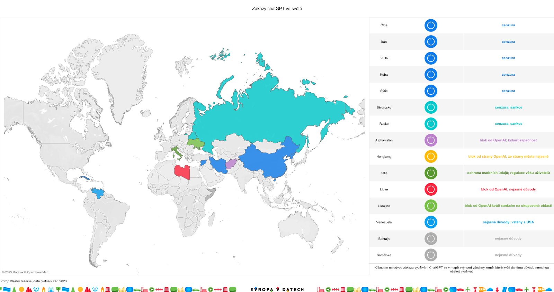Click the dark green power icon for Itálie
This screenshot has width=554, height=292.
431,173
